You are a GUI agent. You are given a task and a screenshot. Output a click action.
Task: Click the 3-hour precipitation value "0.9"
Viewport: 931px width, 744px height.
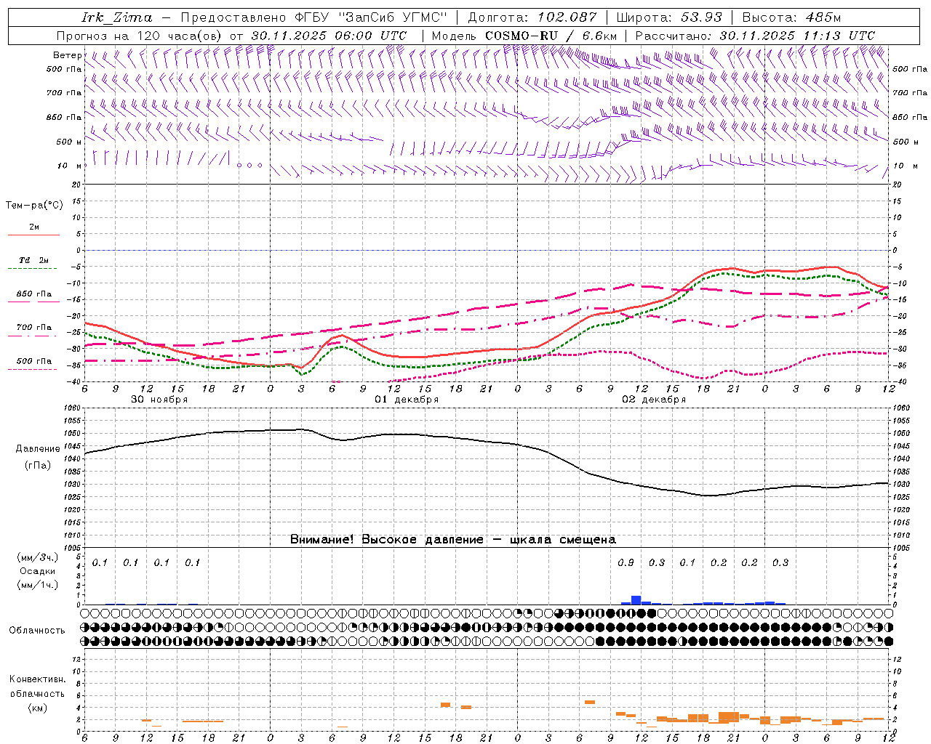click(x=626, y=563)
